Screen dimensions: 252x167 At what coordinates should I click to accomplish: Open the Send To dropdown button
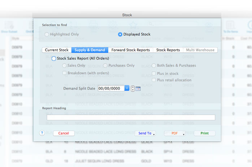coord(145,133)
